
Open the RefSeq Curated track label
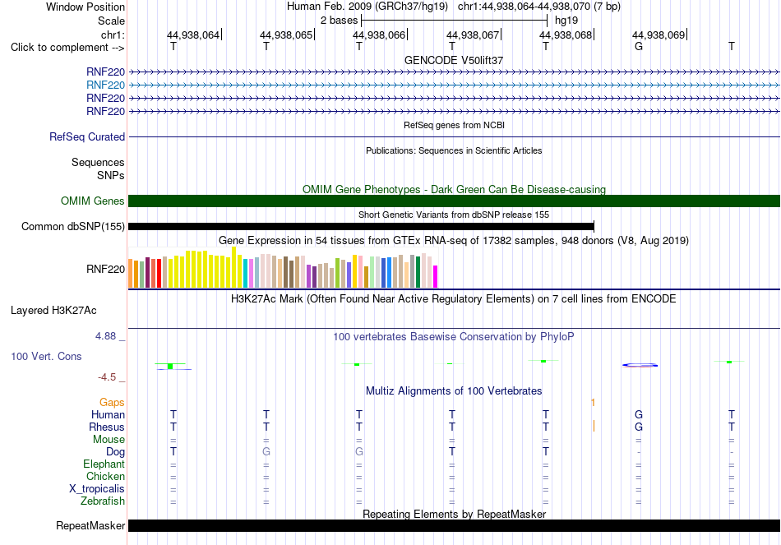point(86,136)
